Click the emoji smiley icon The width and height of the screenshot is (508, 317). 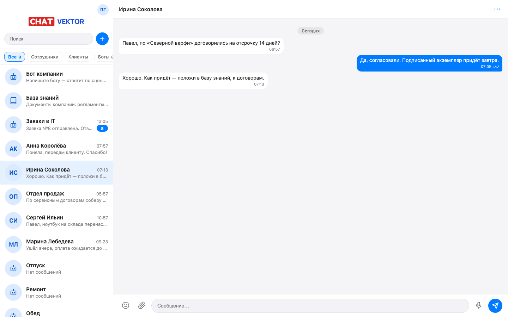point(126,305)
